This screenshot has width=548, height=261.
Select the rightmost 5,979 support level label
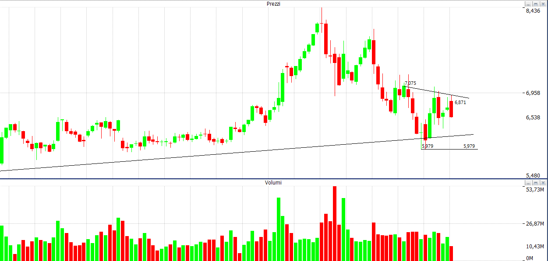pos(469,146)
